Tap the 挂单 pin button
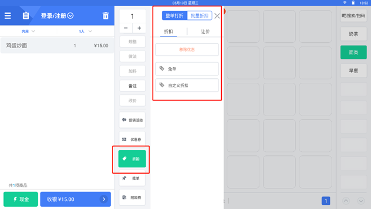Screen dimensions: 371x209 pos(132,178)
